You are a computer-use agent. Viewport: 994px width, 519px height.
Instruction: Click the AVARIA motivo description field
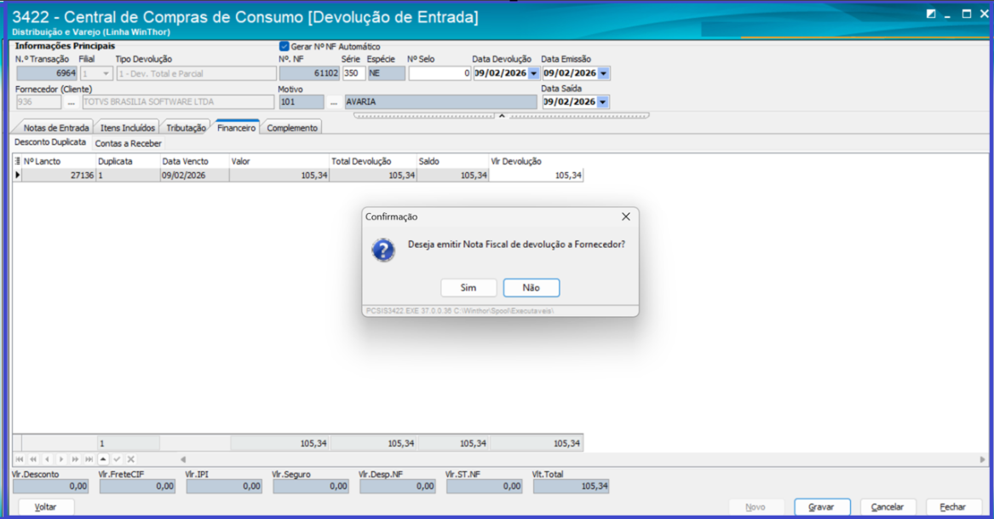pos(441,102)
